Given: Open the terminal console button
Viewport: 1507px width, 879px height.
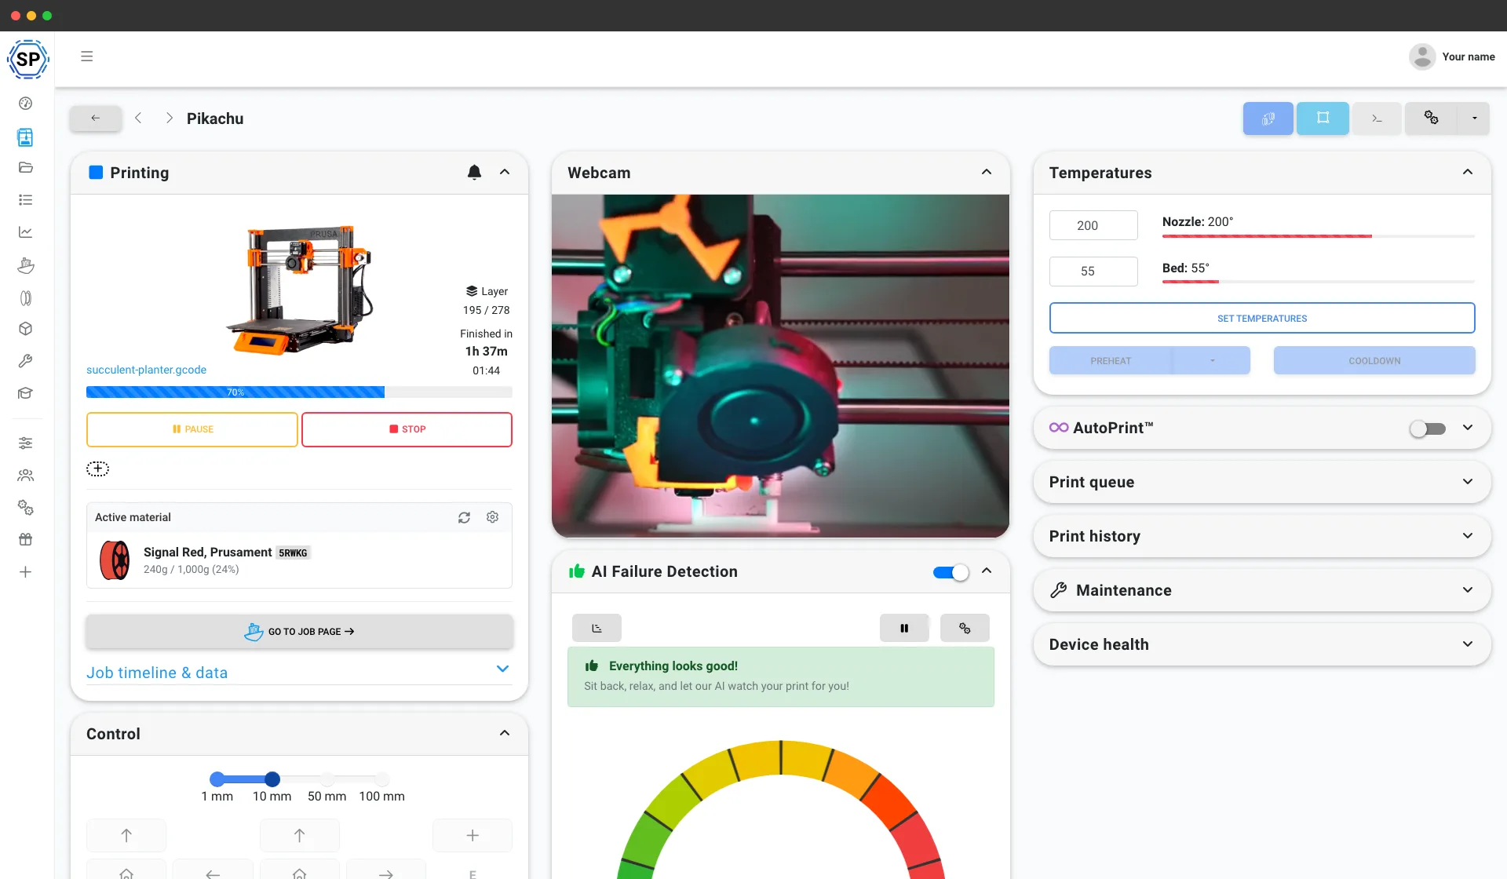Looking at the screenshot, I should (1377, 119).
